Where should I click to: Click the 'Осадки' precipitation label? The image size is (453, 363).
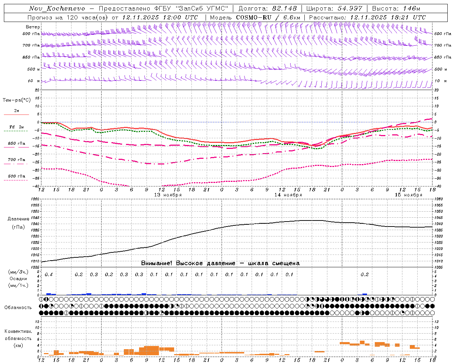(x=18, y=279)
